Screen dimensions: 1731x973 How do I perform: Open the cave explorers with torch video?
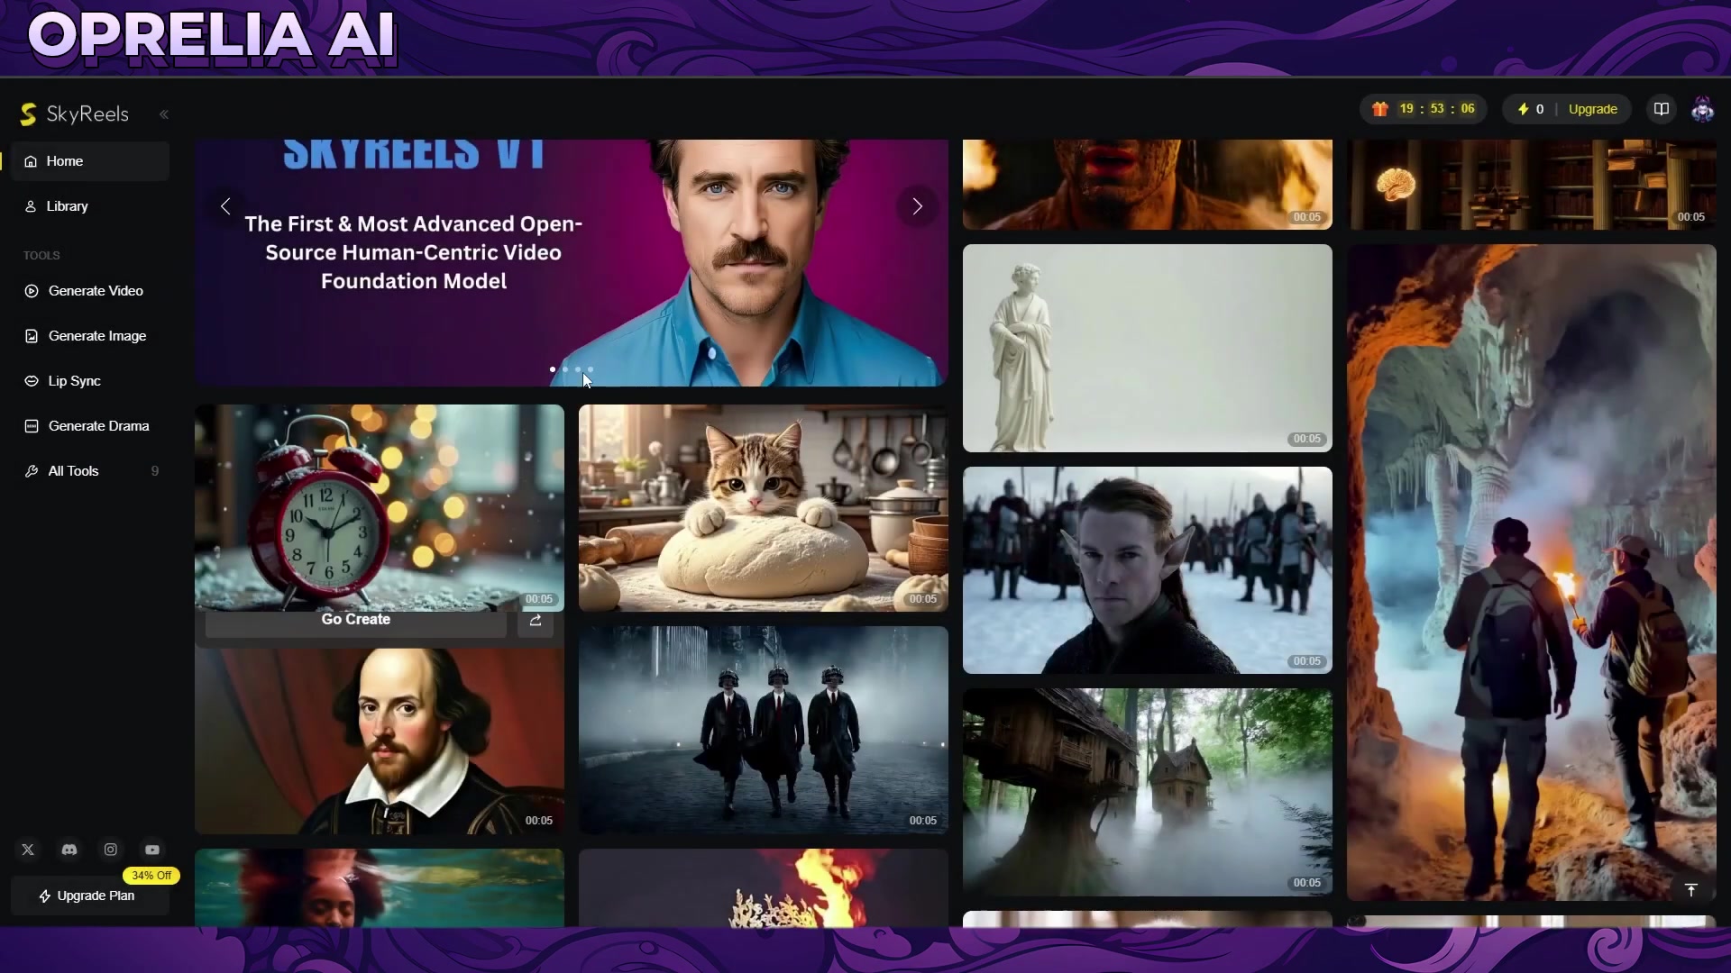click(1532, 572)
